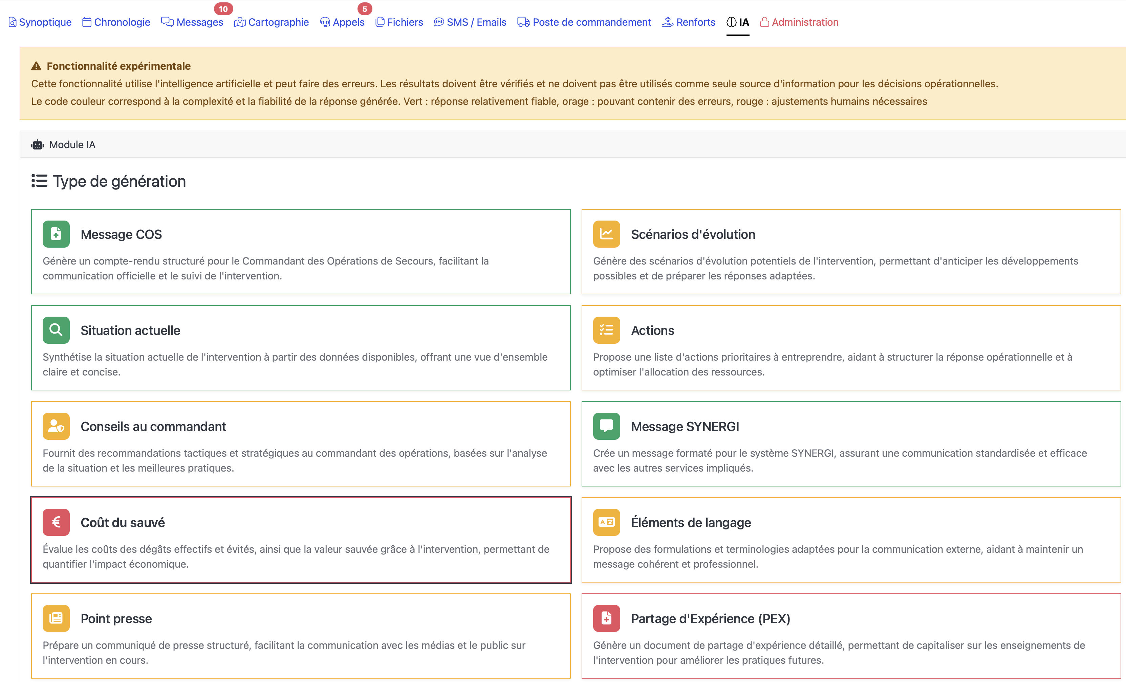
Task: Click the Éléments de langage translation icon
Action: click(606, 522)
